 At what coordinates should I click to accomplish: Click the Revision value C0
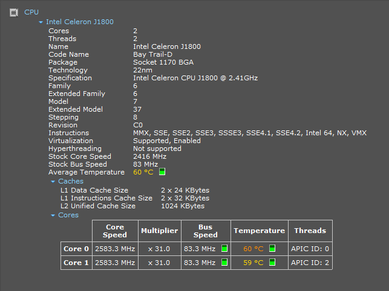[x=138, y=125]
